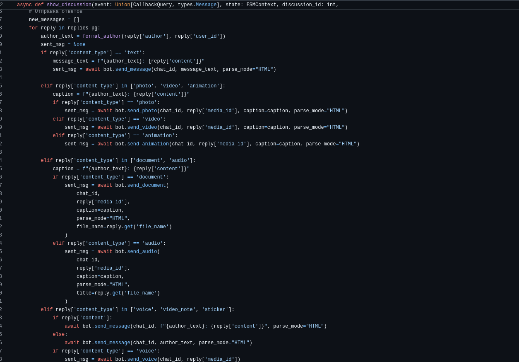Click the elif with 'document', 'audio' list
This screenshot has width=519, height=362.
tap(118, 161)
